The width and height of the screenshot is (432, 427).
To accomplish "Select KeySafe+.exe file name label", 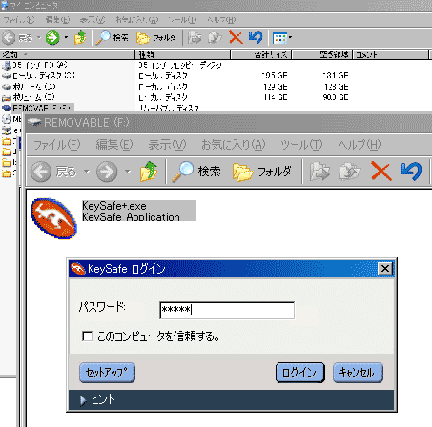I will click(x=114, y=206).
